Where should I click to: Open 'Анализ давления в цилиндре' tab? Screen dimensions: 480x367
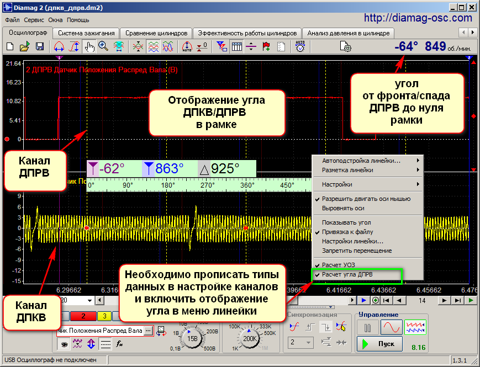click(x=349, y=33)
